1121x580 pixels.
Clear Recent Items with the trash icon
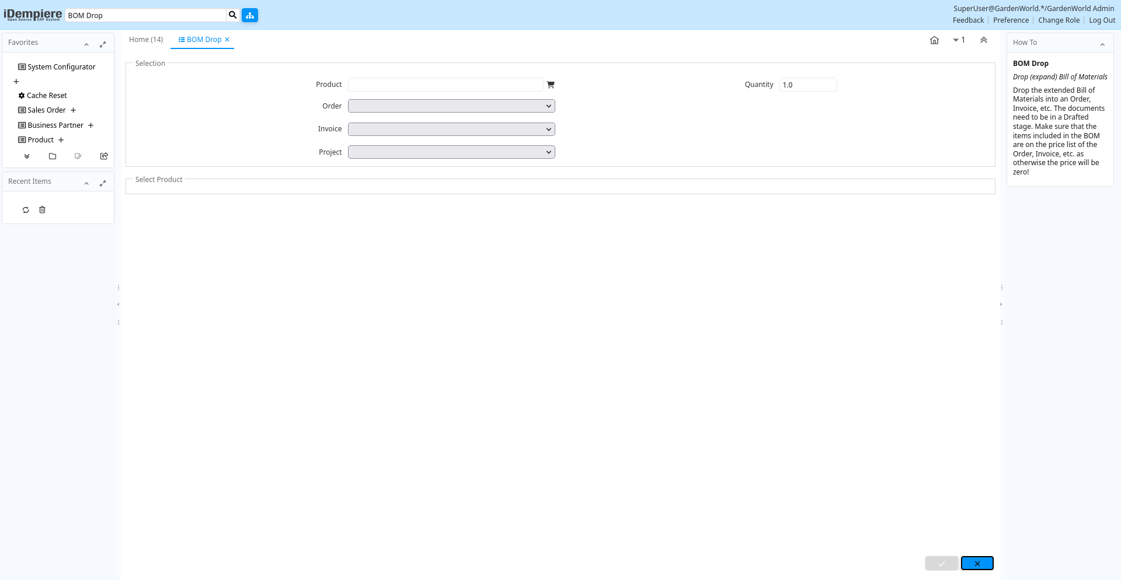coord(42,210)
